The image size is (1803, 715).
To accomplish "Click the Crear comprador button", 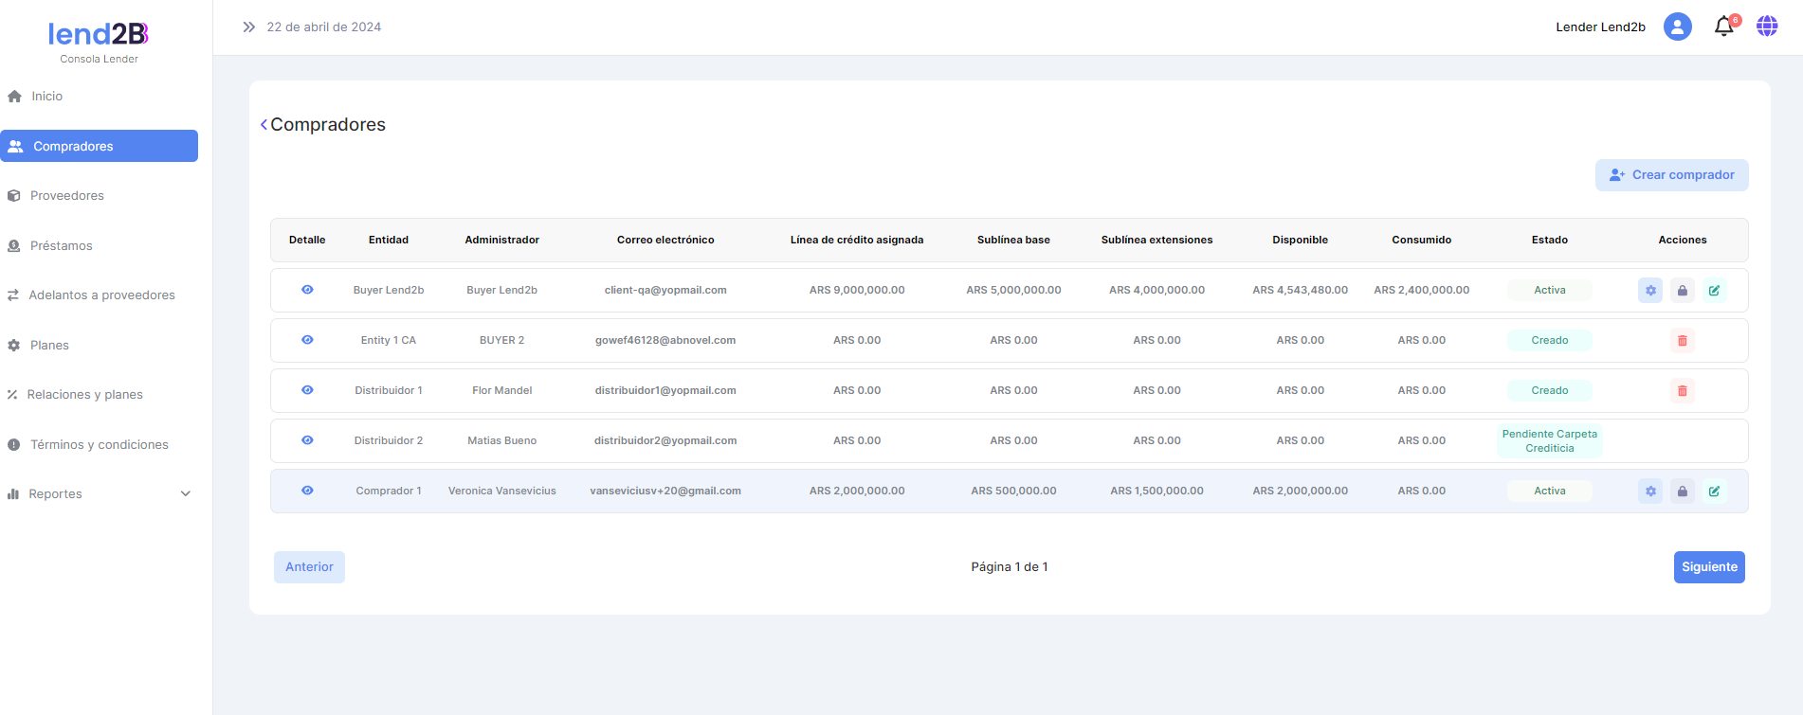I will coord(1671,175).
